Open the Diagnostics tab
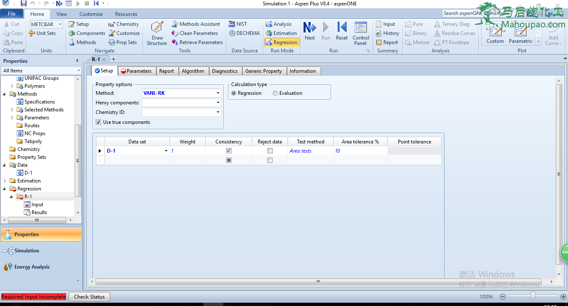 point(225,71)
